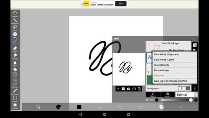209x118 pixels.
Task: Choose Clear White (Grayscale)
Action: coord(175,54)
